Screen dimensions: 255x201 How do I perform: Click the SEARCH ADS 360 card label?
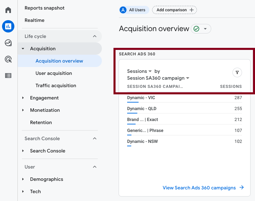pyautogui.click(x=137, y=54)
